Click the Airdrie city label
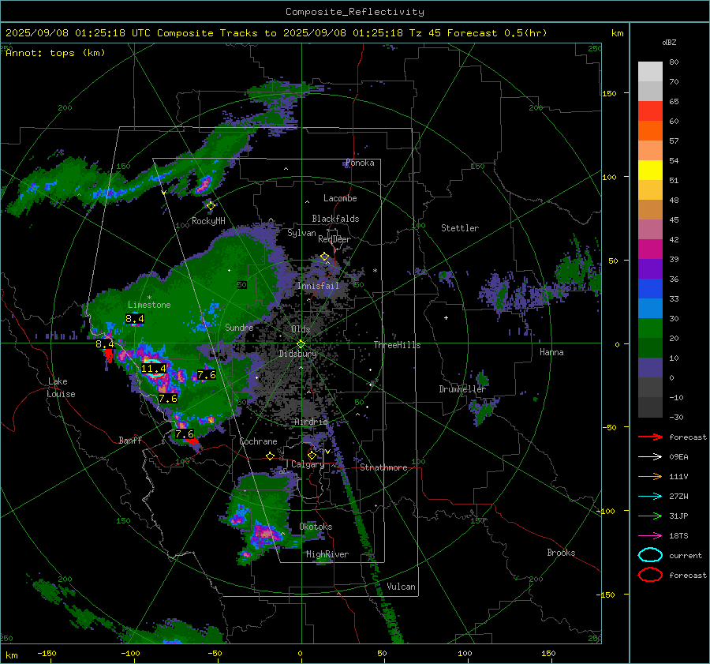 tap(311, 422)
